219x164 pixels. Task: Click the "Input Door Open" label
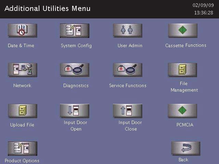(76, 126)
